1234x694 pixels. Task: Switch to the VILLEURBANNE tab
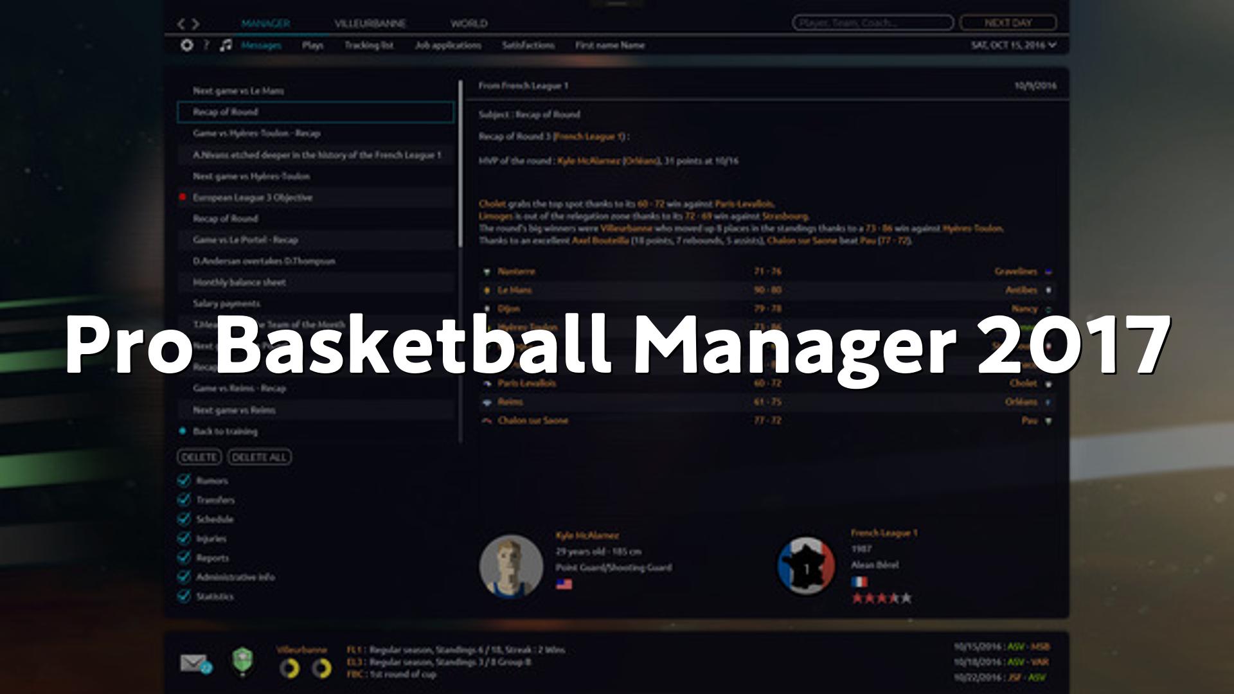(370, 24)
